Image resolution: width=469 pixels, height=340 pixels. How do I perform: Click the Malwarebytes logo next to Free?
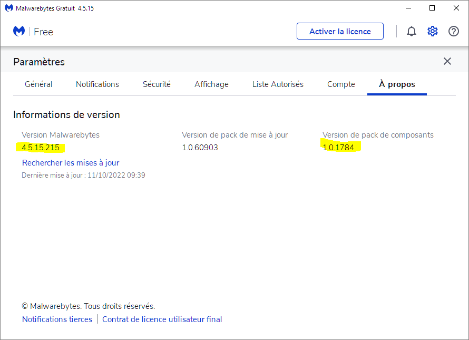tap(19, 31)
